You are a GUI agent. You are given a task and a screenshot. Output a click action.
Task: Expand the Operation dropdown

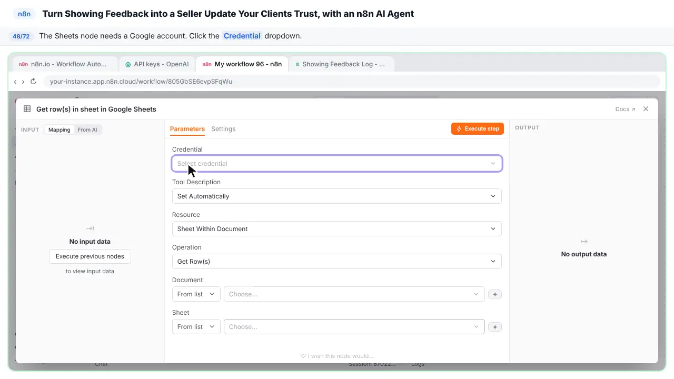click(x=337, y=262)
